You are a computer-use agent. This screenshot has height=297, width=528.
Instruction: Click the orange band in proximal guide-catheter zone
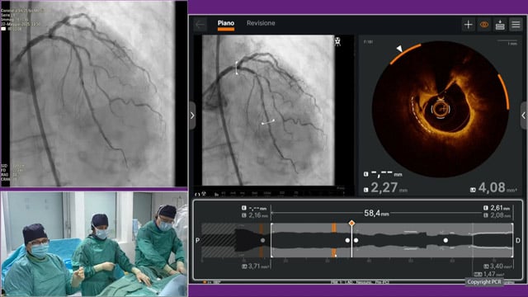coord(261,240)
